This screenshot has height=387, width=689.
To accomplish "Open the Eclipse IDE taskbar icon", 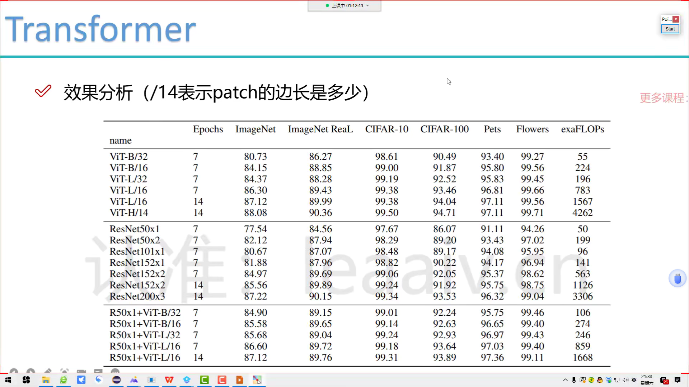I will pos(116,380).
